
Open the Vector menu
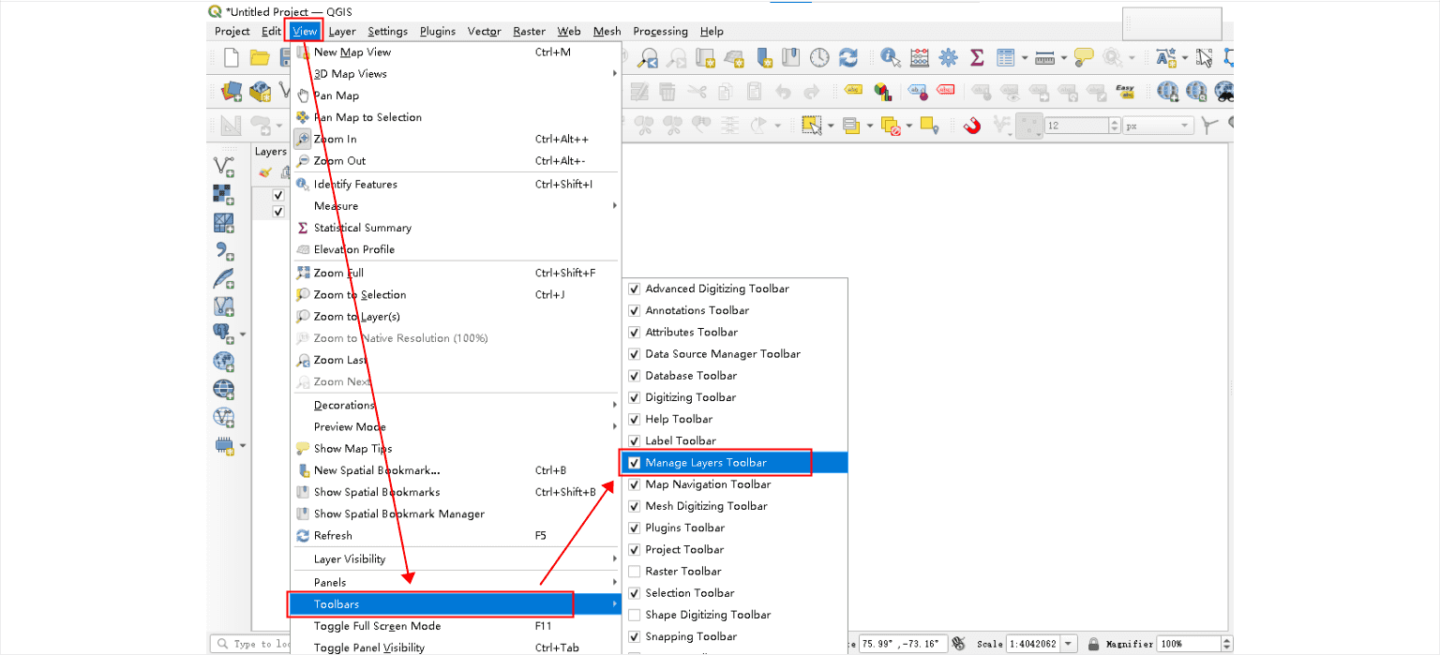485,31
